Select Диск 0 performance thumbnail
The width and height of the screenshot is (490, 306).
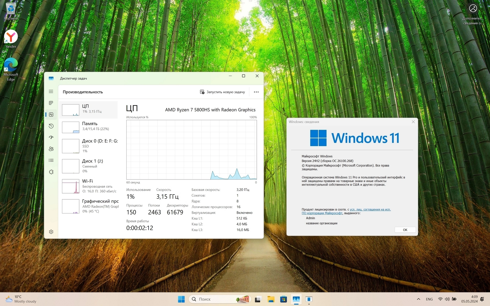coord(71,146)
